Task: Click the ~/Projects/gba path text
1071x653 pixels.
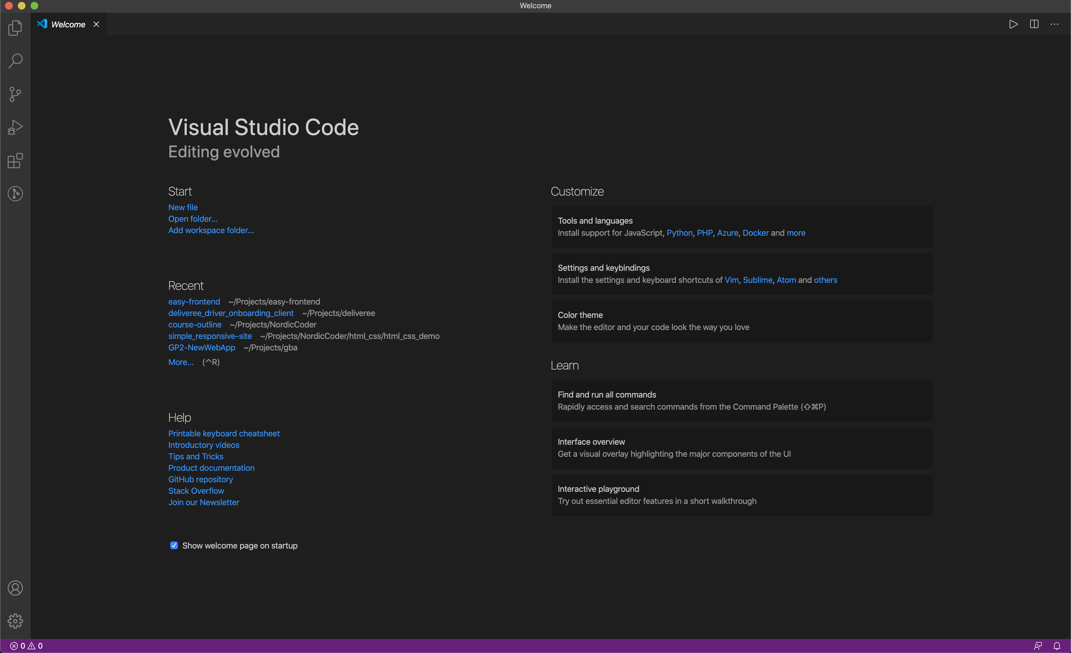Action: click(x=270, y=348)
